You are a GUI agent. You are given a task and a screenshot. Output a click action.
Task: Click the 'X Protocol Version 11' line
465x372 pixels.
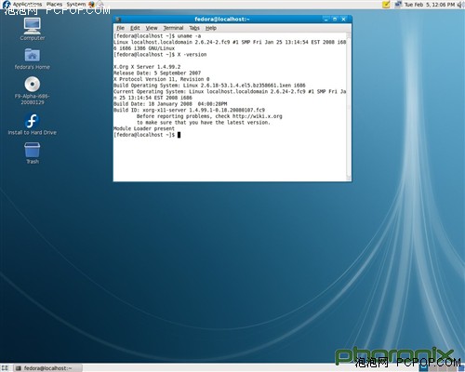tap(162, 79)
